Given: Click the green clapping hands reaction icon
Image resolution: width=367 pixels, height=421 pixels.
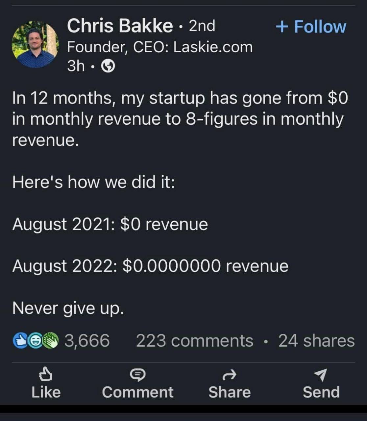Looking at the screenshot, I should (50, 341).
